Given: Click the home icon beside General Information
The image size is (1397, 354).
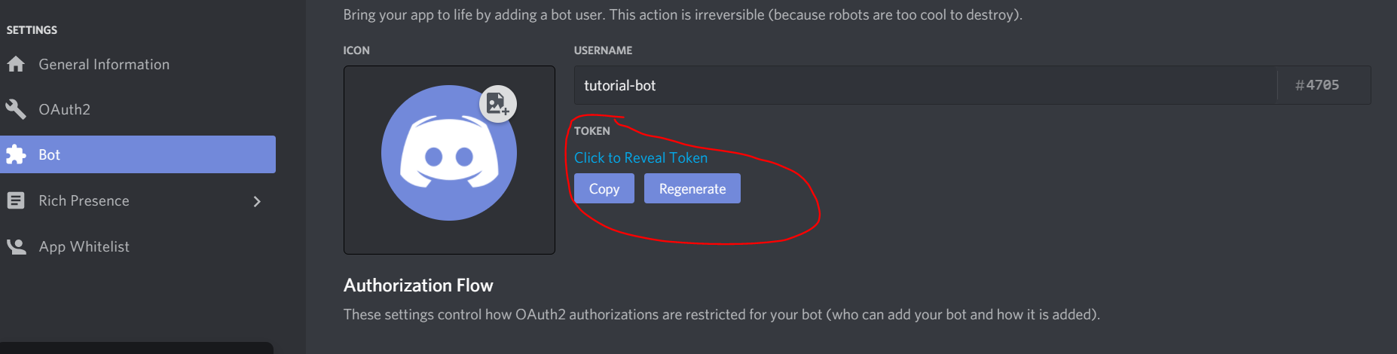Looking at the screenshot, I should click(x=16, y=64).
